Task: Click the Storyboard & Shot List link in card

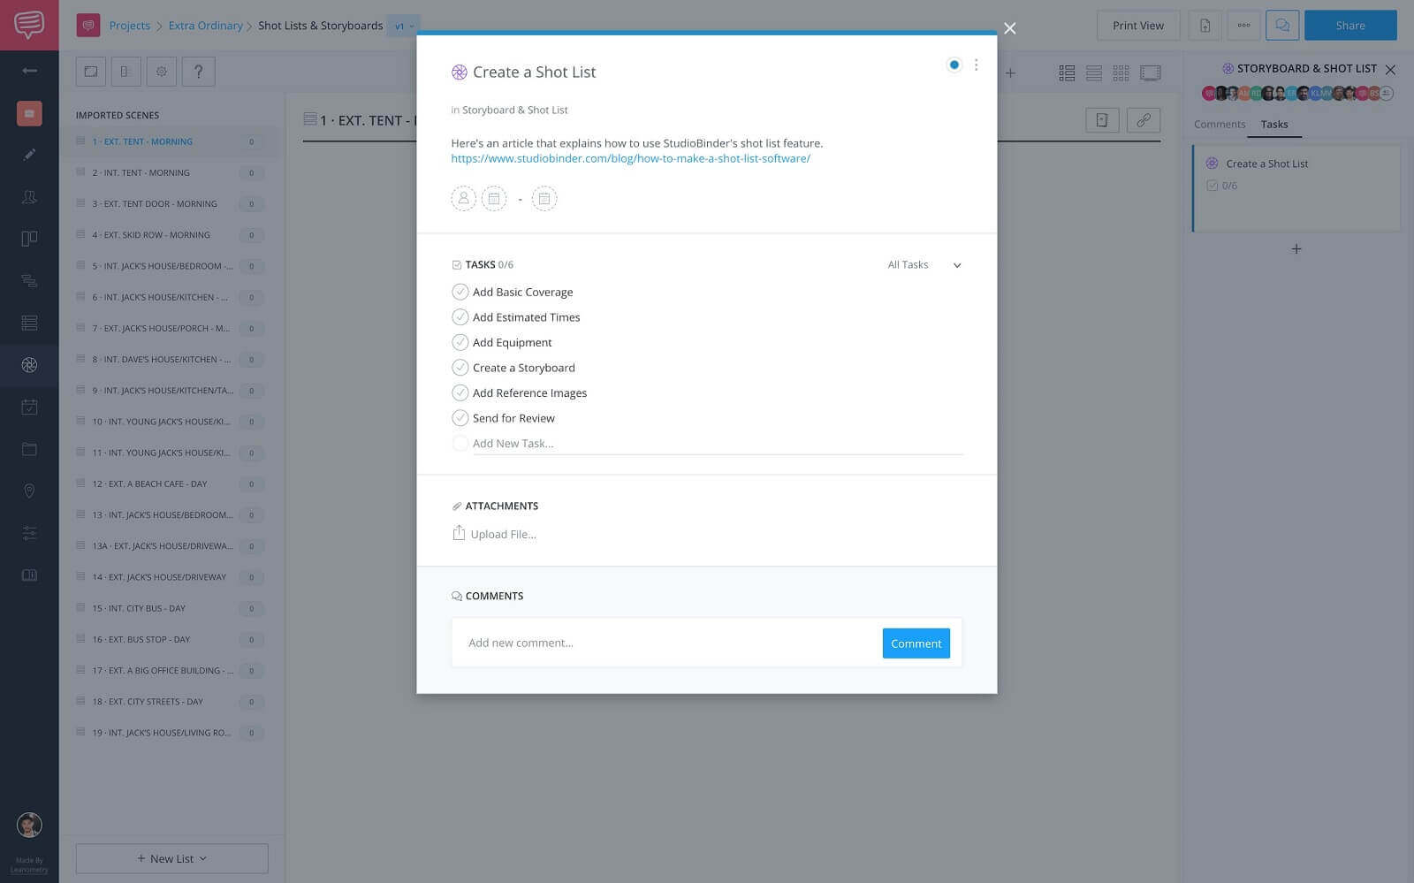Action: (514, 110)
